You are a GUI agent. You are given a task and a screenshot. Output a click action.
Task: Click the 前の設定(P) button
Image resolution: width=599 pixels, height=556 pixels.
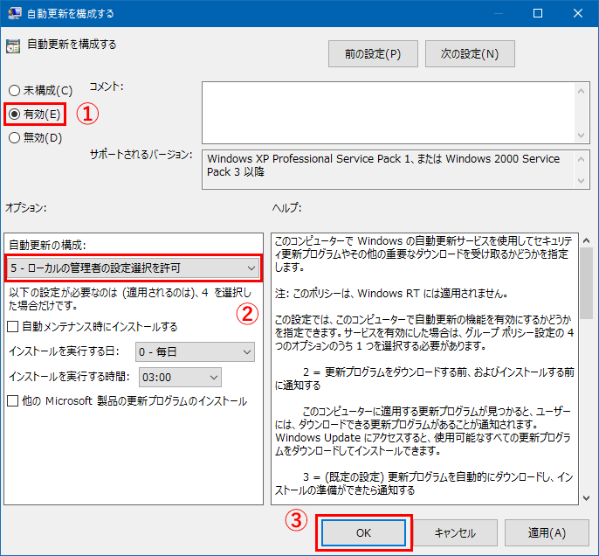point(373,54)
